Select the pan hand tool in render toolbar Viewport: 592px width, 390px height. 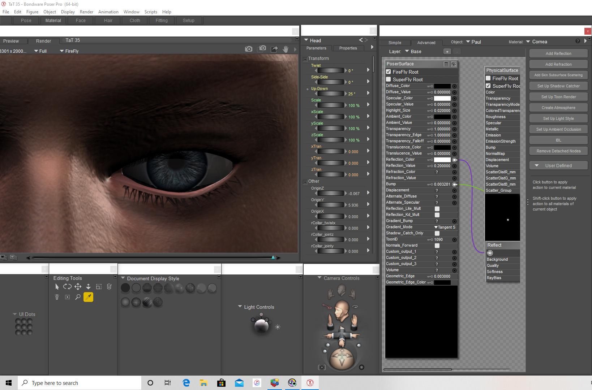click(x=286, y=49)
